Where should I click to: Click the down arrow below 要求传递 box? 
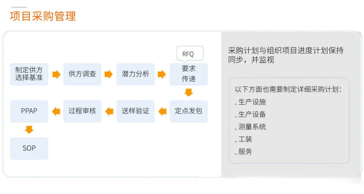189,92
